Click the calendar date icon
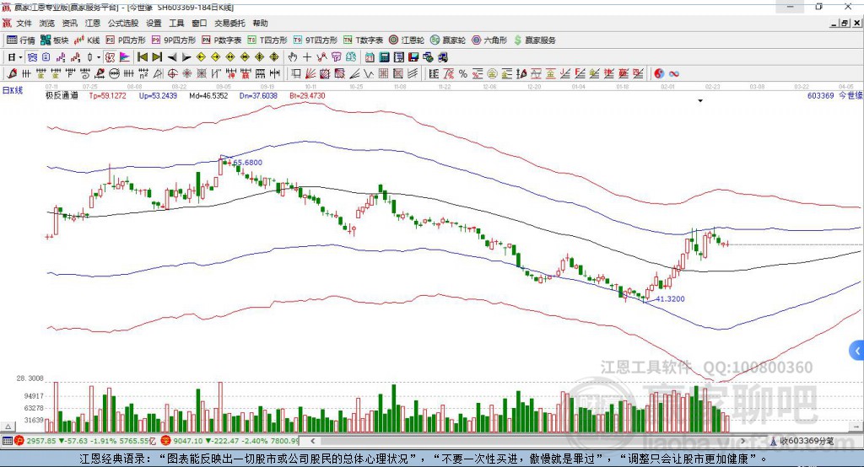The width and height of the screenshot is (864, 467). pos(370,57)
